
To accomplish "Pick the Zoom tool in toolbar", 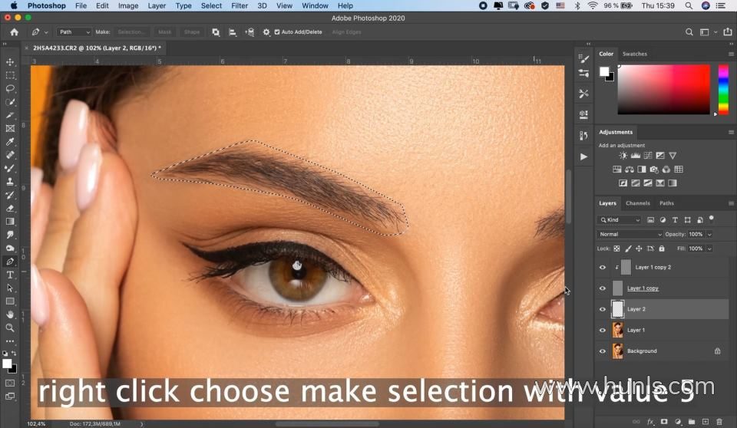I will pos(10,328).
